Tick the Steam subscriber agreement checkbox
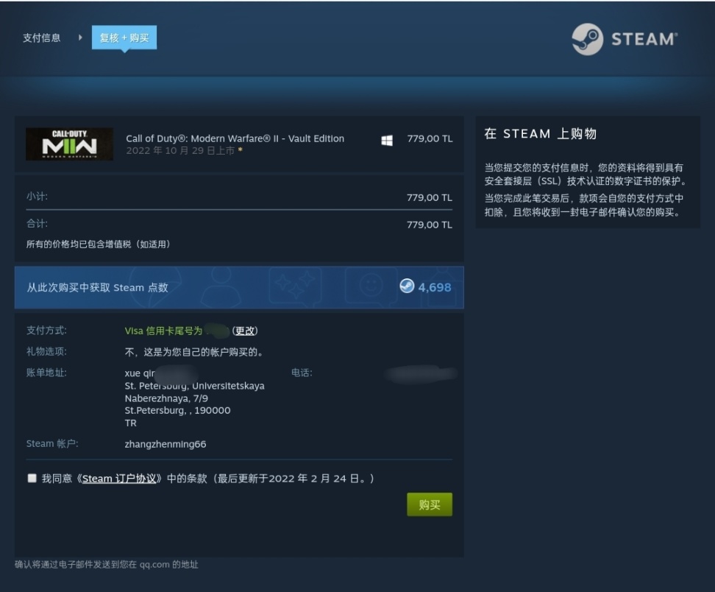 point(32,478)
